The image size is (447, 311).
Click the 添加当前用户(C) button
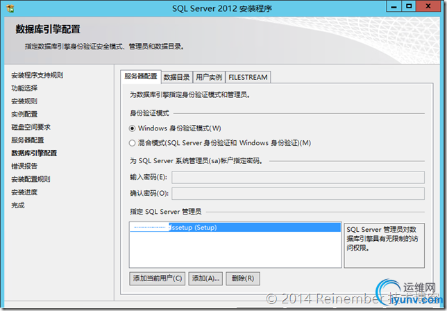click(x=158, y=278)
